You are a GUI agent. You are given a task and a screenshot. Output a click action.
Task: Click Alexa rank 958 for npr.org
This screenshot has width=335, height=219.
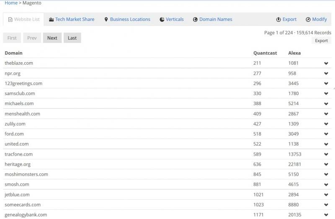(292, 73)
